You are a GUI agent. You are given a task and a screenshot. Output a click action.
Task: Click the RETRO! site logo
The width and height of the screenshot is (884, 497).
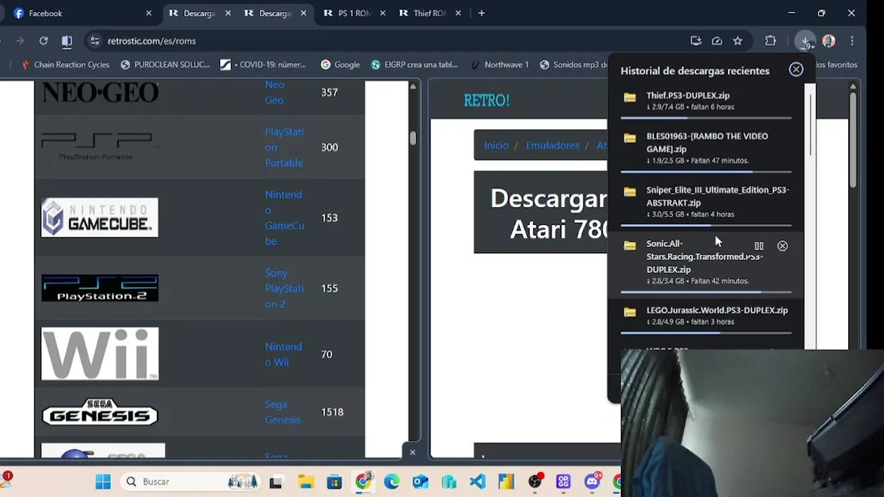point(486,100)
